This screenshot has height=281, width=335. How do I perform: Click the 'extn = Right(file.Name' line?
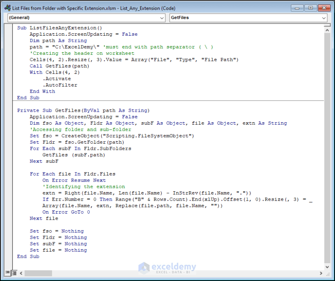(147, 193)
